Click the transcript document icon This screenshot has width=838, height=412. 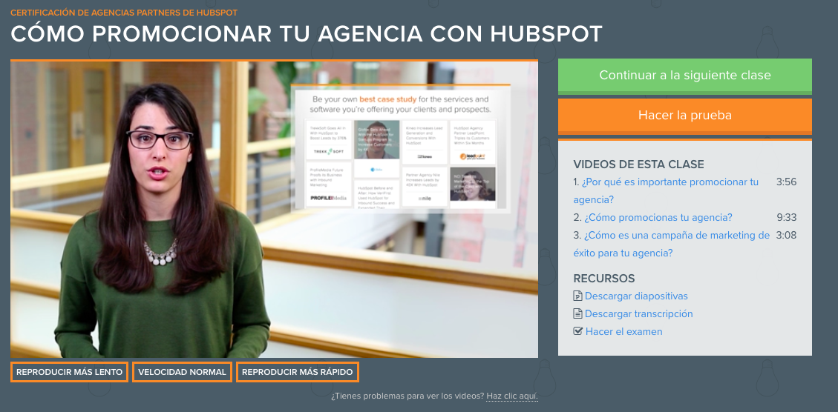coord(577,313)
